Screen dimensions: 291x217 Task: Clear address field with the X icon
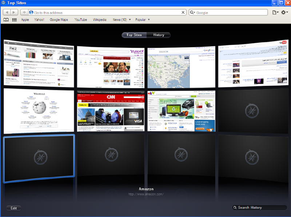183,12
